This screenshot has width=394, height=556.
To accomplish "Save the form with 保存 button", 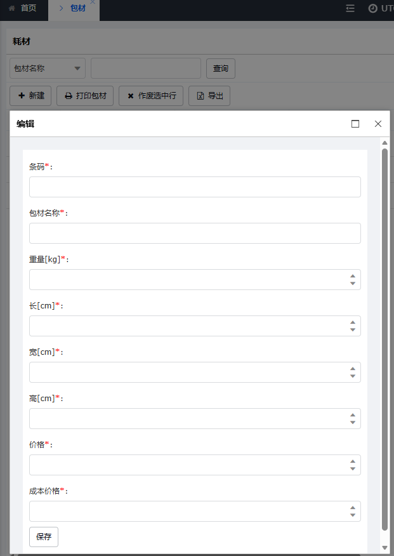I will click(x=44, y=536).
